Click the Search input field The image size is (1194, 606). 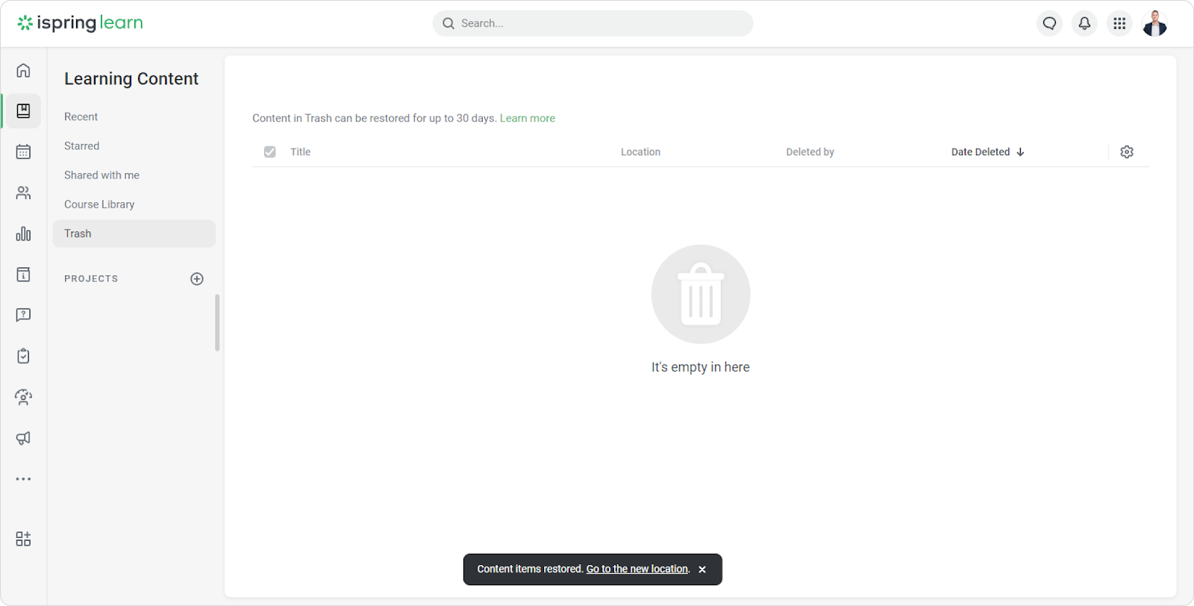click(x=597, y=24)
